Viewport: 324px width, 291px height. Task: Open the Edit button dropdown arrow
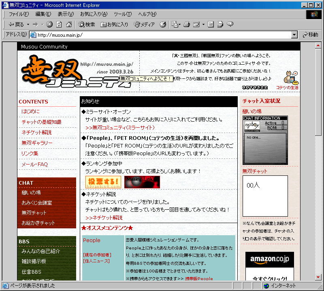[x=203, y=25]
